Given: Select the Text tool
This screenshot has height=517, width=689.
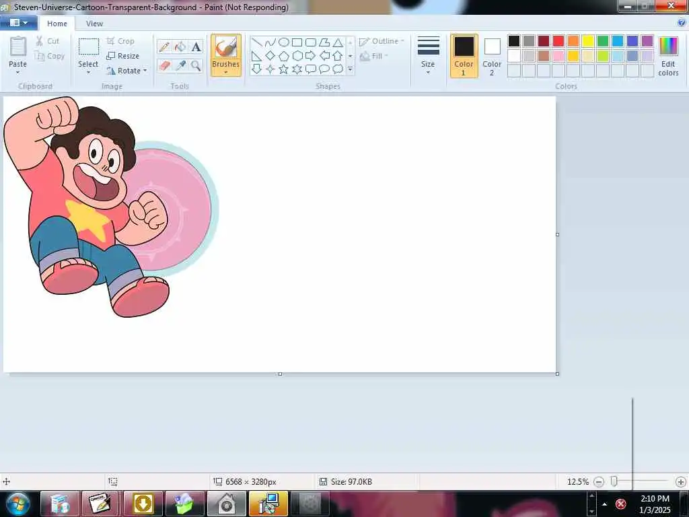Looking at the screenshot, I should 196,46.
